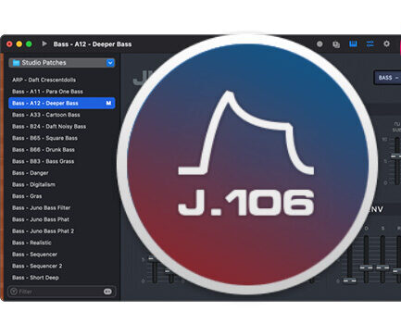Select patch 'Bass - Sequencer 2'

pyautogui.click(x=37, y=266)
